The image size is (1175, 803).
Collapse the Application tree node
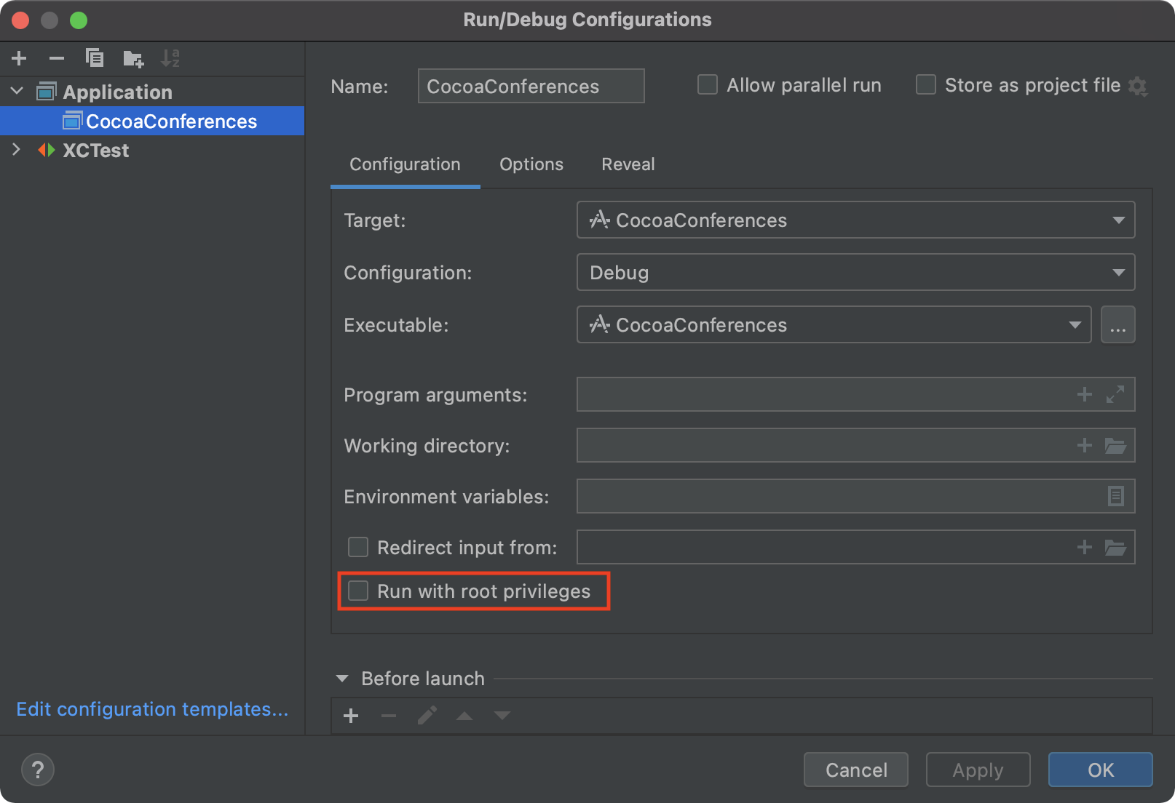point(17,92)
